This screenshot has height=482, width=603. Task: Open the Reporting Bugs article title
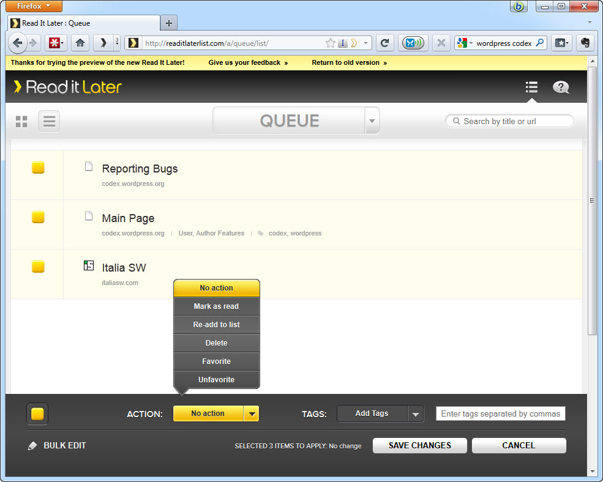point(140,168)
